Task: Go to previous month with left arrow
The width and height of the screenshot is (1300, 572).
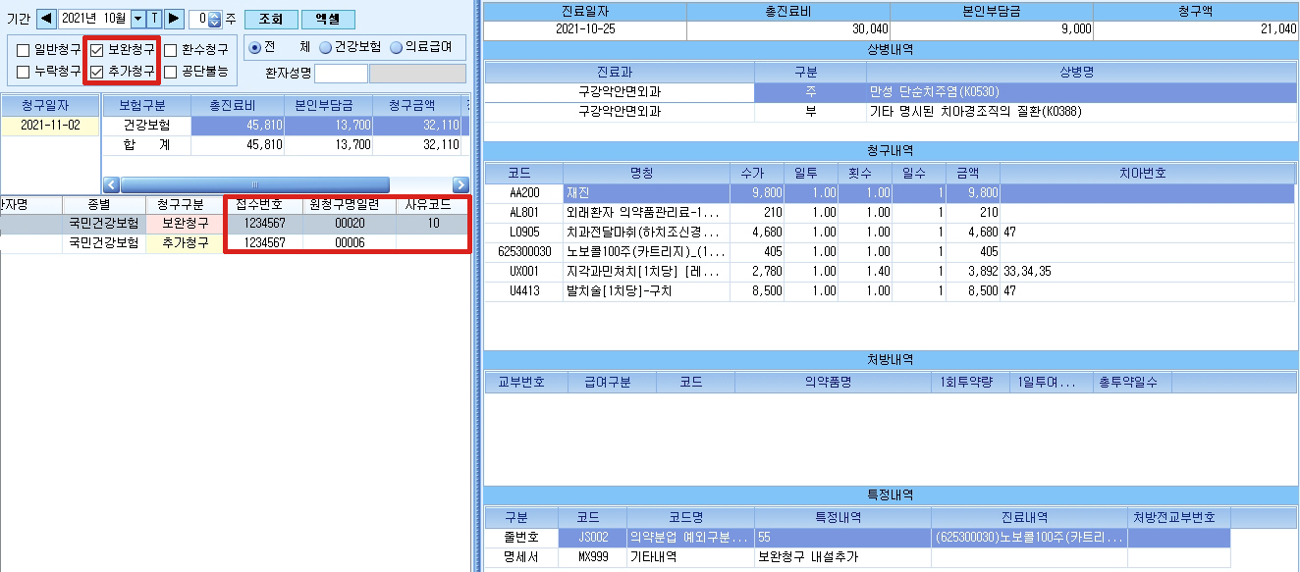Action: [x=46, y=19]
